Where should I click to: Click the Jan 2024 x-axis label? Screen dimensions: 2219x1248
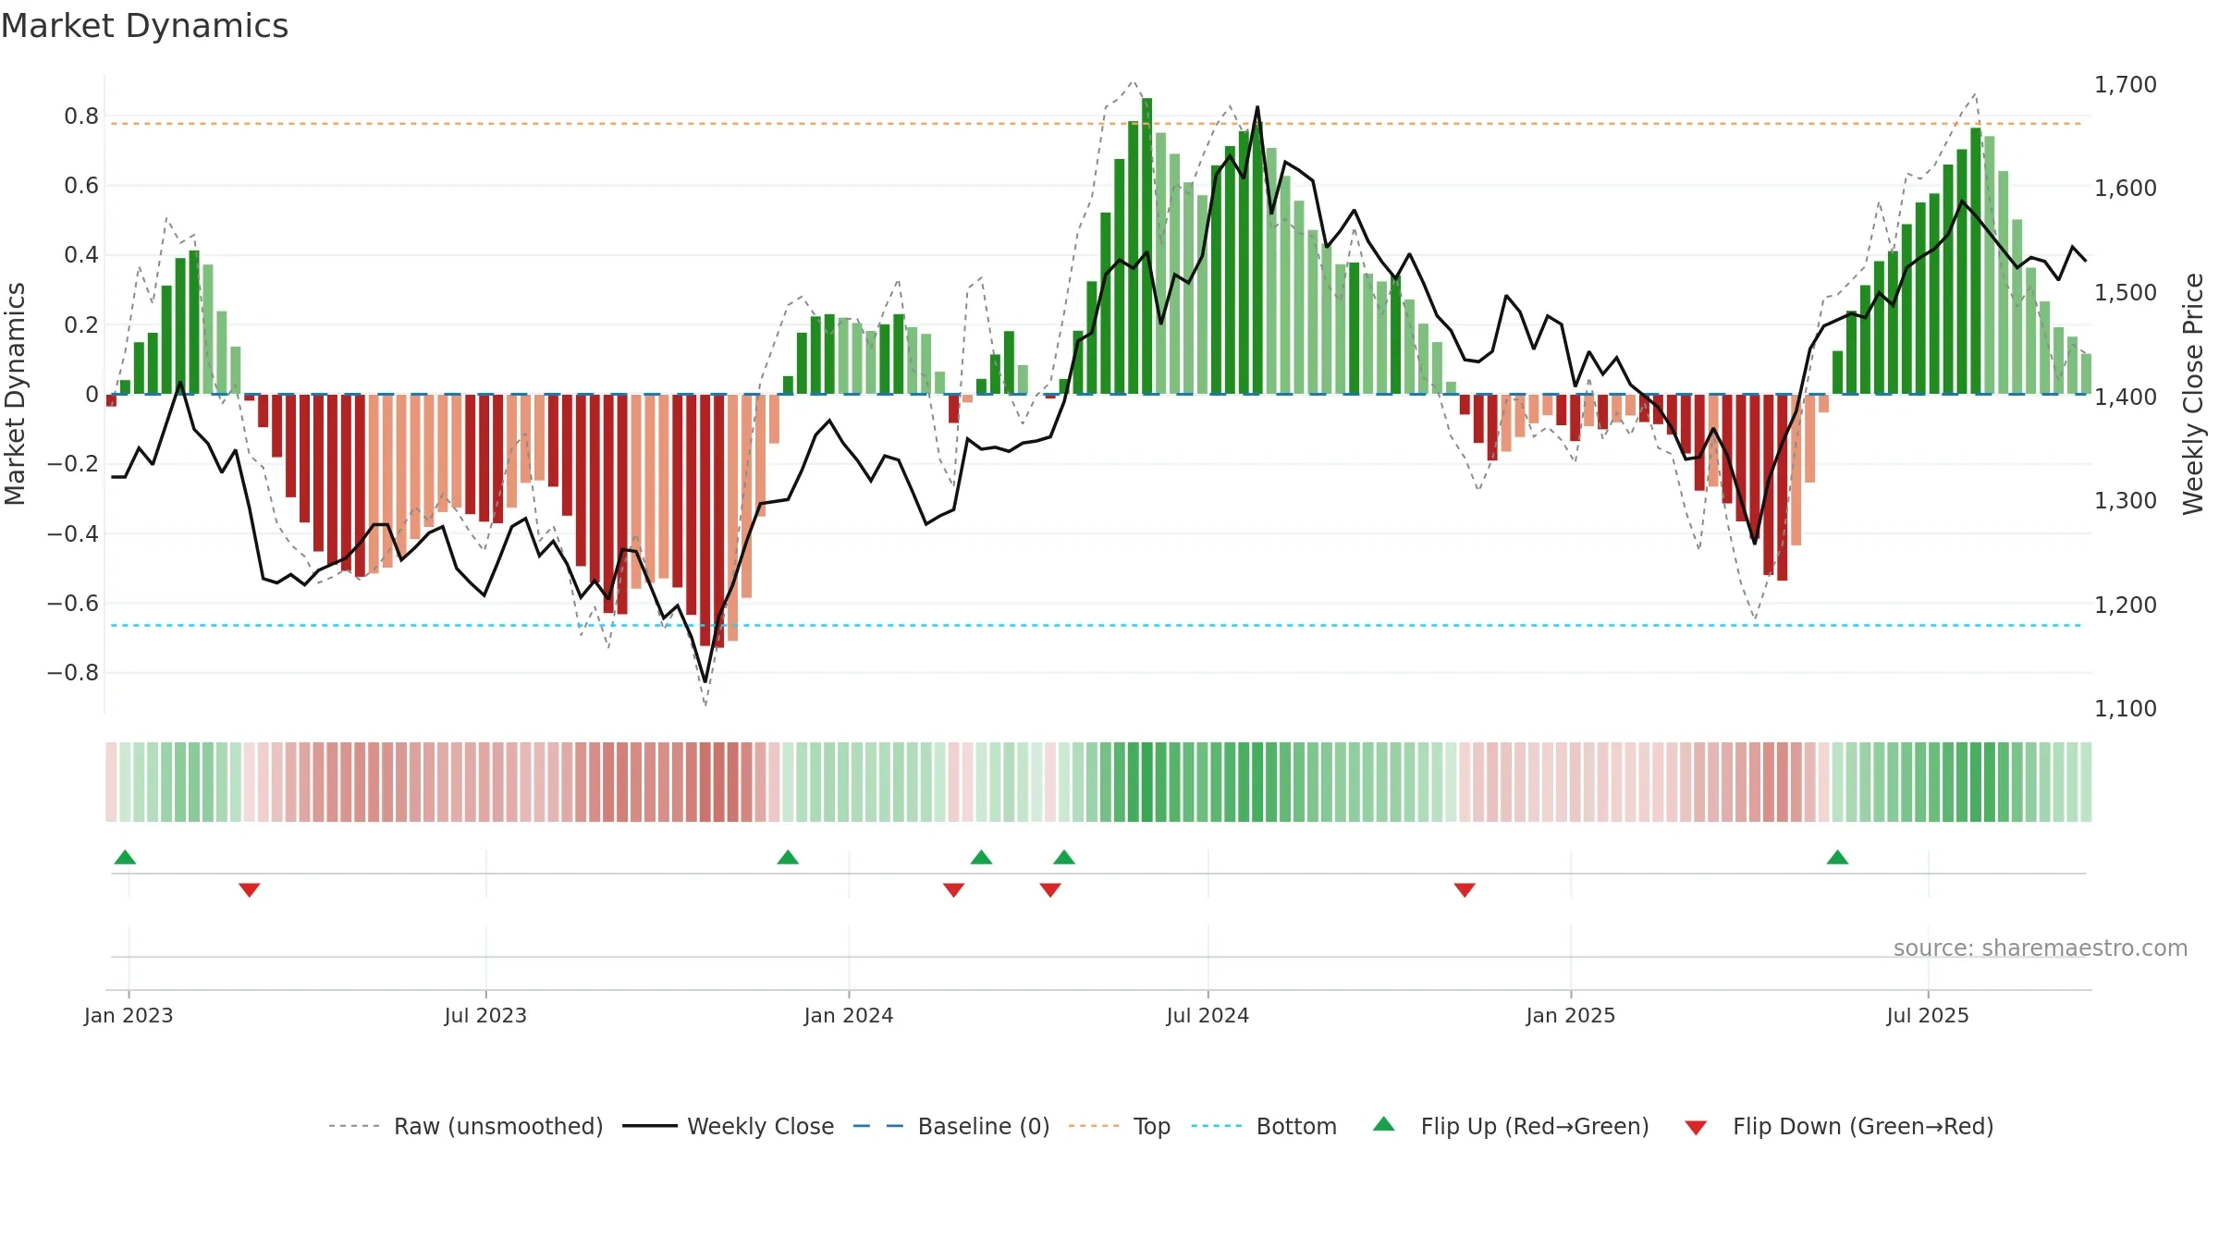point(849,1015)
